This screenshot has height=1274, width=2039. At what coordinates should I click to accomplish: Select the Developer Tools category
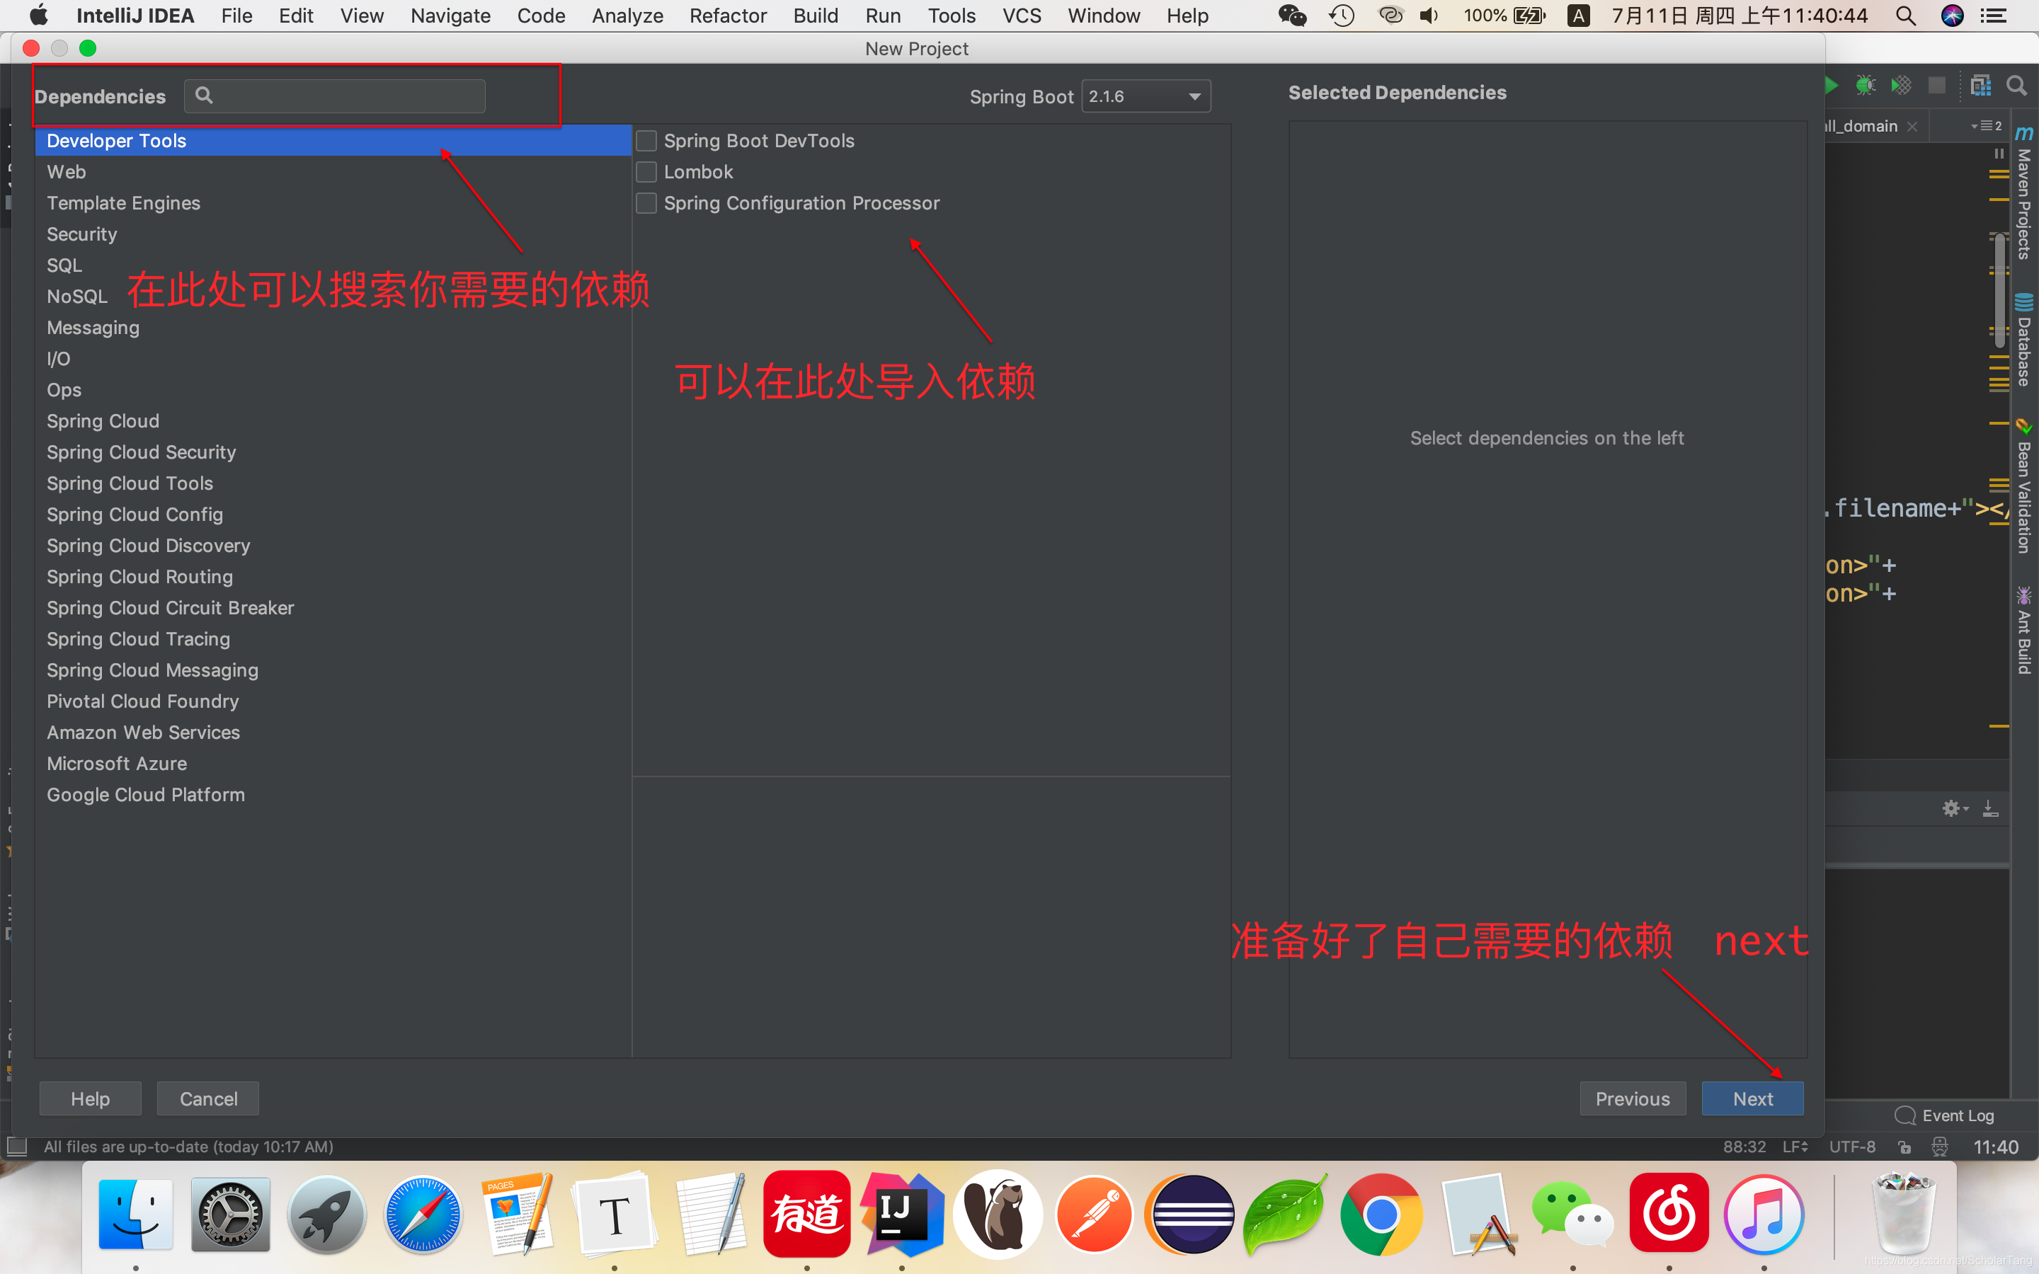point(333,141)
